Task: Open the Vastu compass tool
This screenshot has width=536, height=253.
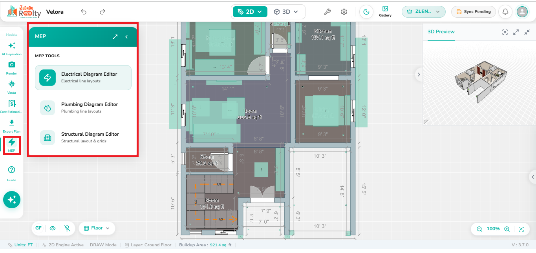Action: tap(12, 87)
